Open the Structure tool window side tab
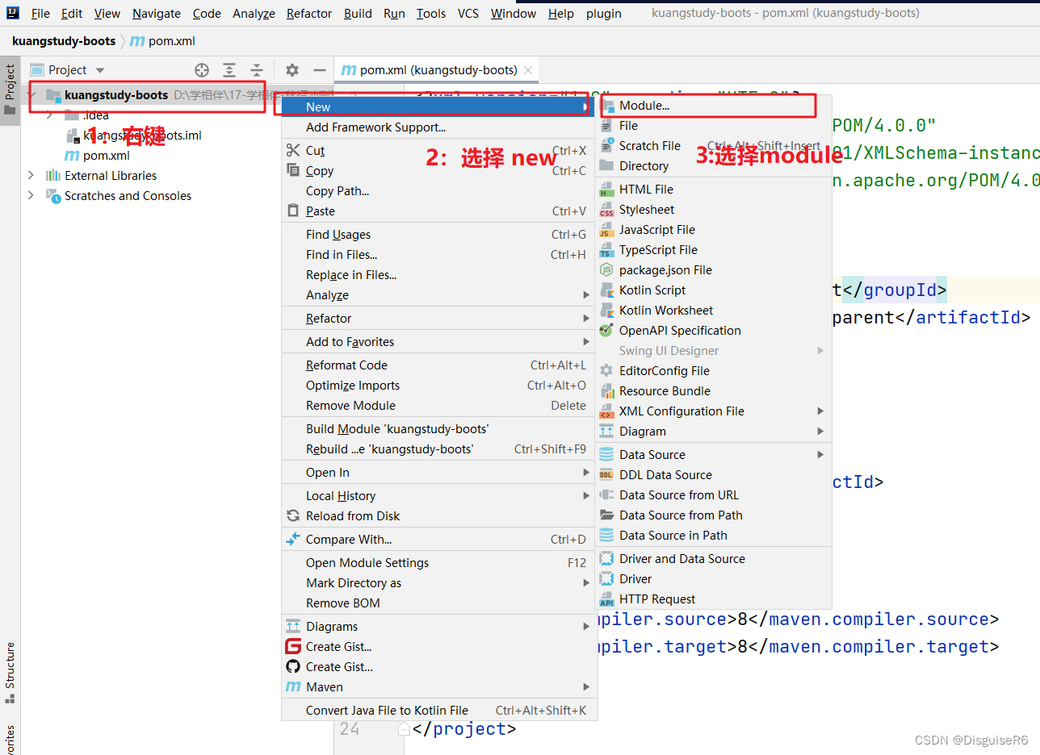The width and height of the screenshot is (1040, 755). click(10, 672)
